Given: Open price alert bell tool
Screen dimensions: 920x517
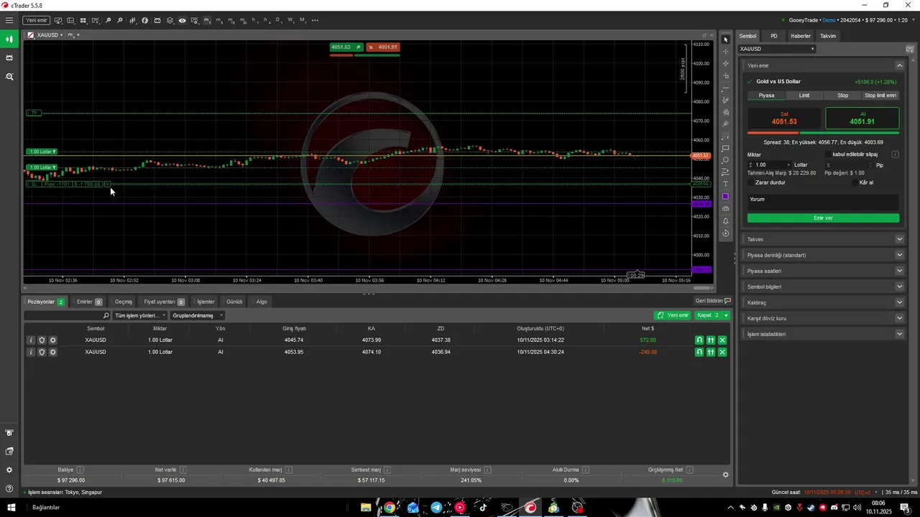Looking at the screenshot, I should (x=725, y=221).
